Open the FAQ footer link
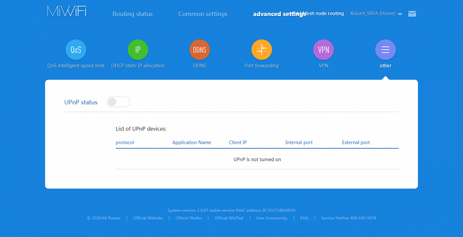Image resolution: width=463 pixels, height=237 pixels. click(x=304, y=218)
